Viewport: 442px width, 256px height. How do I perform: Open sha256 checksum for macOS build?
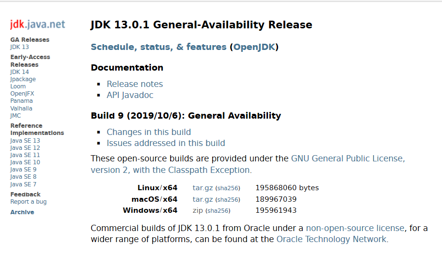coord(228,199)
